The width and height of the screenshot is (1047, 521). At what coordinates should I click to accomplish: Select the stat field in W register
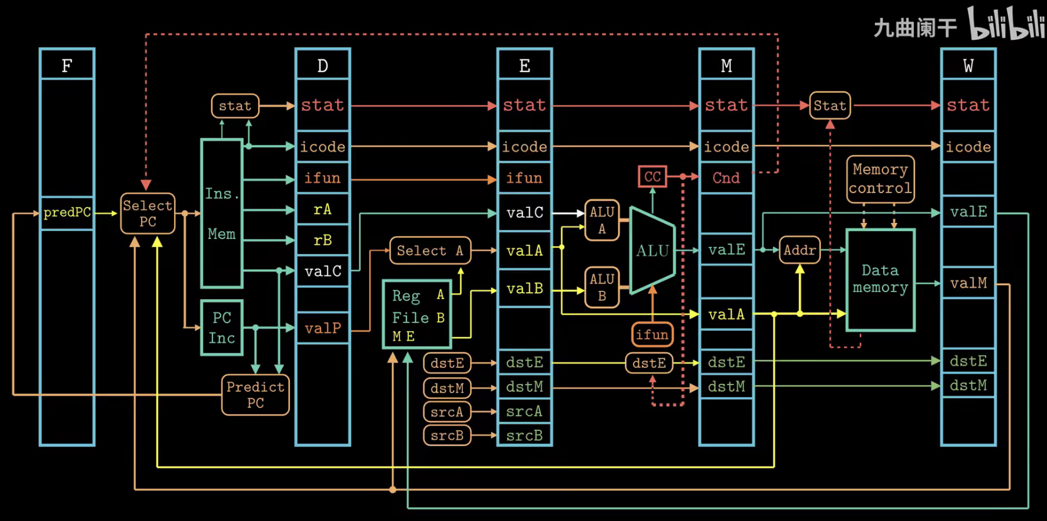(969, 106)
